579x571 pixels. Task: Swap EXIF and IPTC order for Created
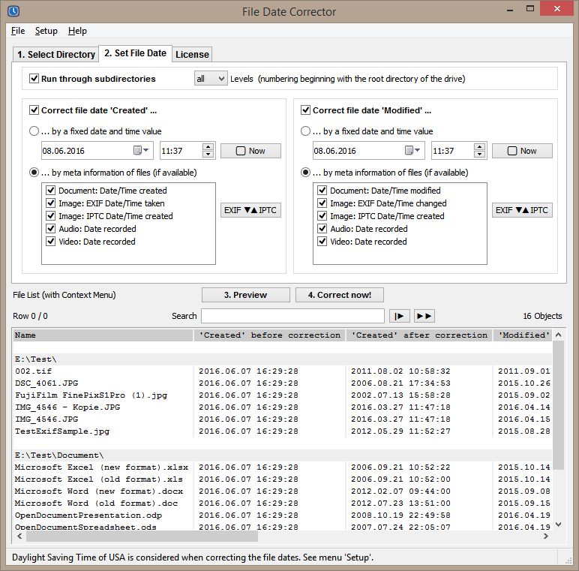click(x=250, y=210)
